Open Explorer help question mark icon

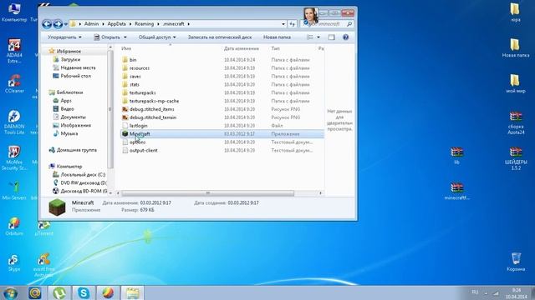pyautogui.click(x=345, y=37)
